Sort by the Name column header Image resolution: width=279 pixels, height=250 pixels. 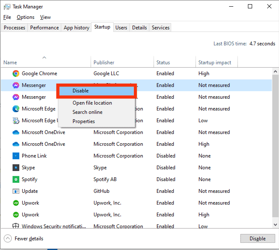(x=46, y=62)
